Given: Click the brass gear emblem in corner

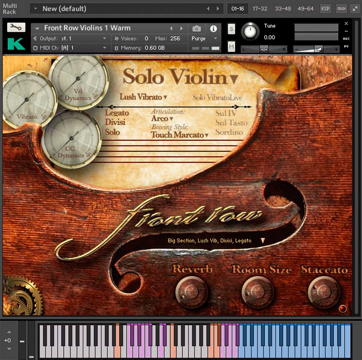Looking at the screenshot, I should pyautogui.click(x=23, y=296).
